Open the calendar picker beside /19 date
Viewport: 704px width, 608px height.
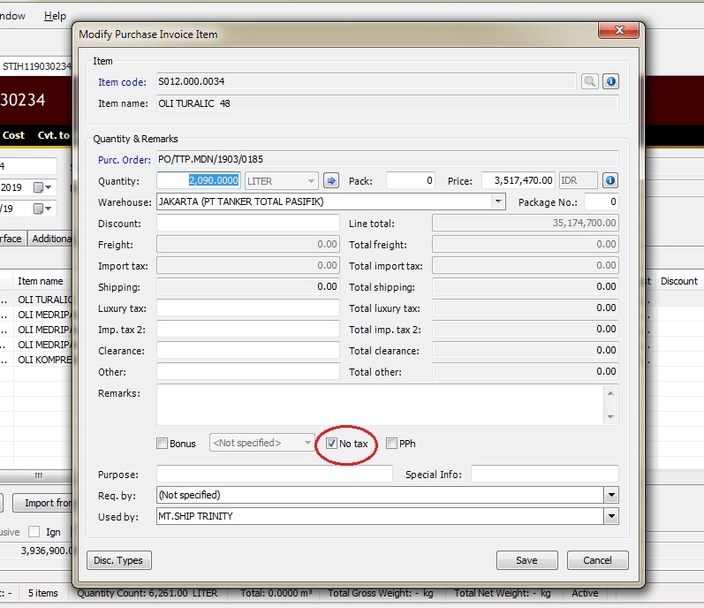(40, 209)
